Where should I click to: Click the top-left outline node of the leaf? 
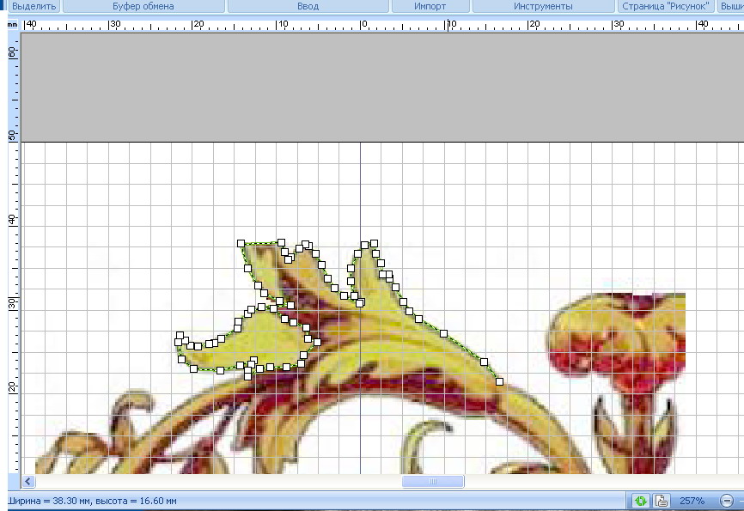pyautogui.click(x=241, y=243)
